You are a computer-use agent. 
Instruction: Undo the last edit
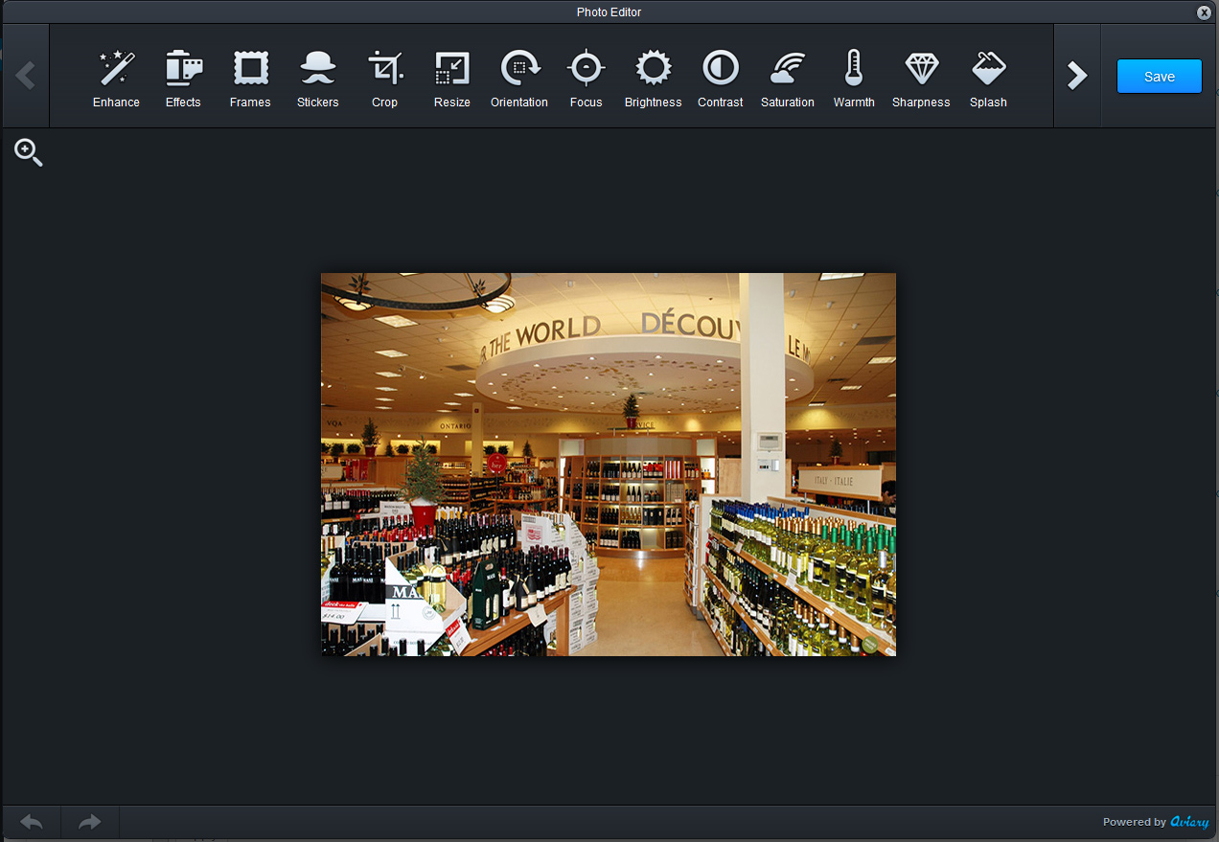pos(32,822)
